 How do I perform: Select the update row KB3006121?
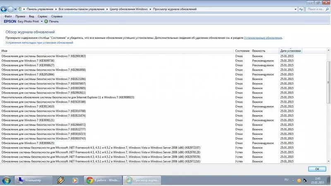click(x=163, y=120)
